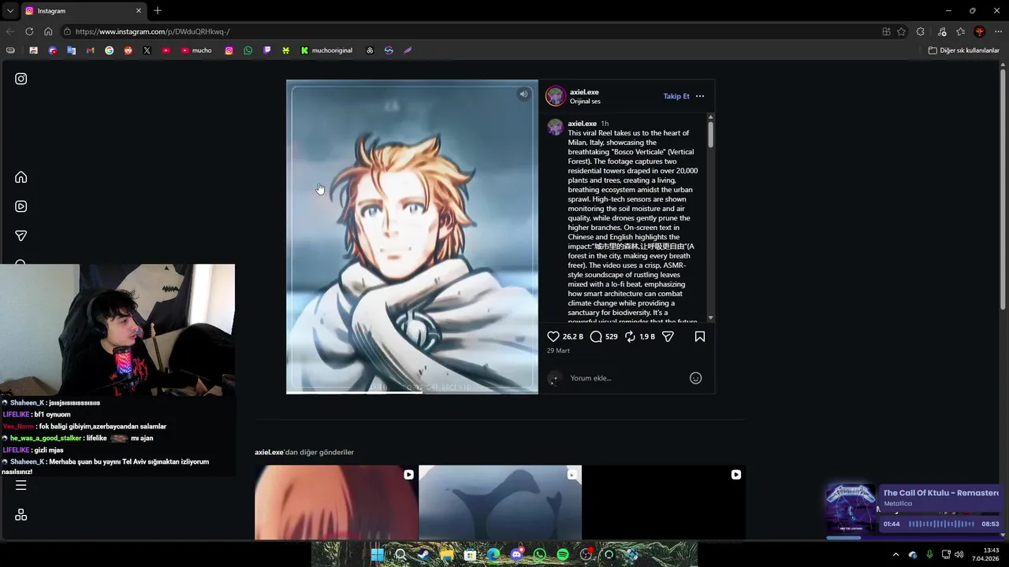
Task: Open comments via speech bubble icon
Action: tap(596, 336)
